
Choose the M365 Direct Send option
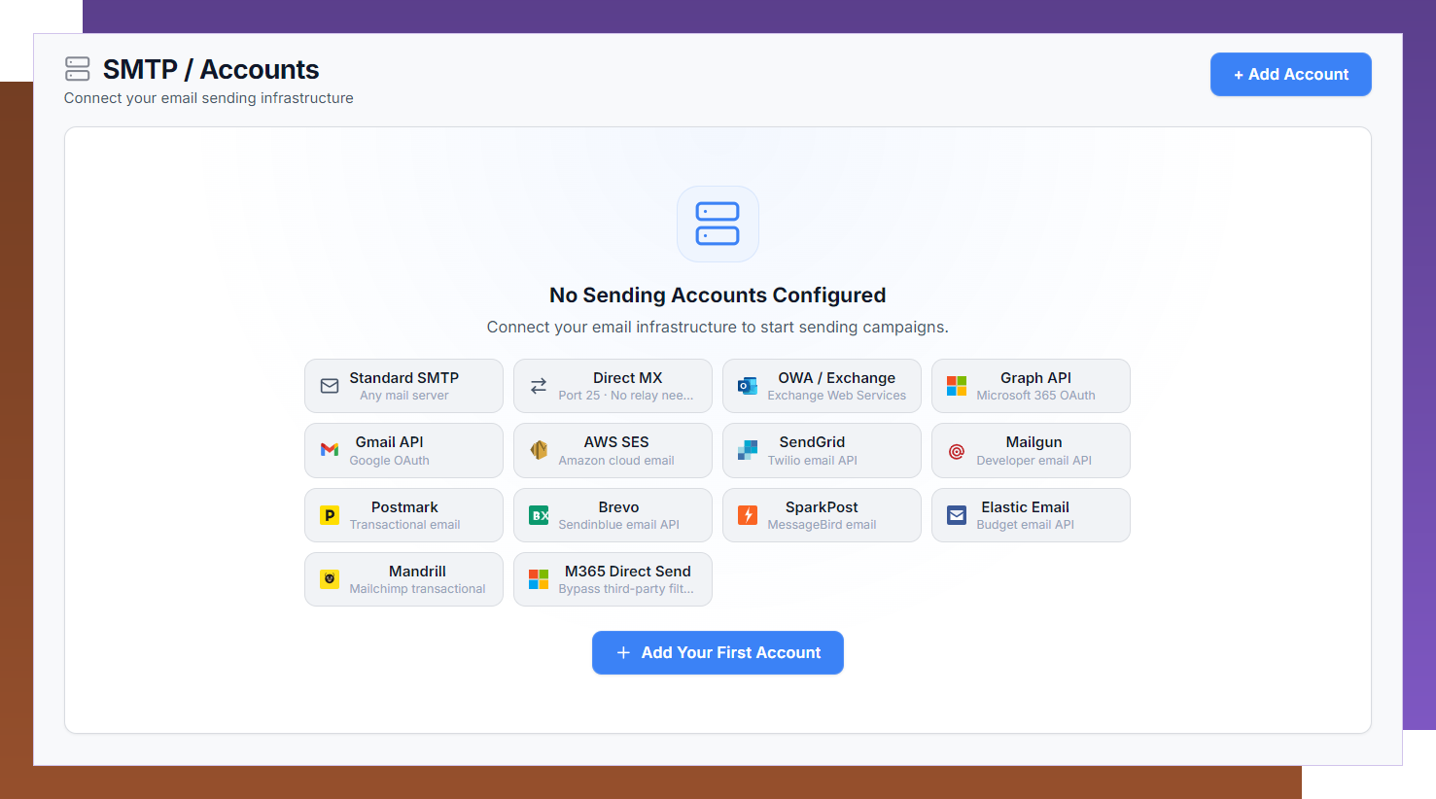613,579
